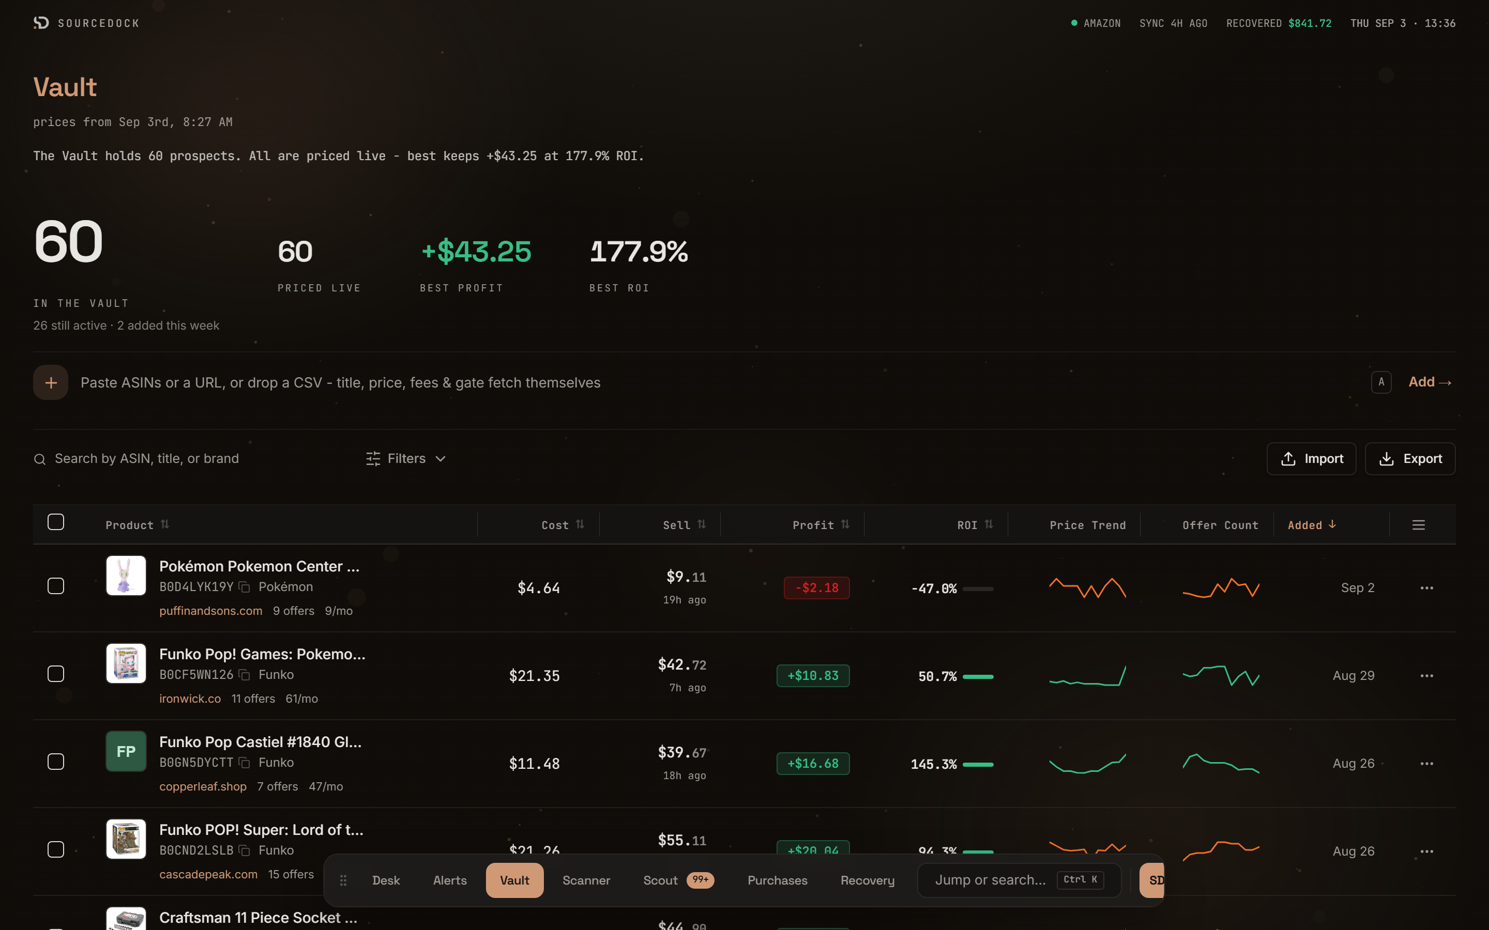Open row actions for Funko Pop! Games item
The height and width of the screenshot is (930, 1489).
[x=1426, y=676]
